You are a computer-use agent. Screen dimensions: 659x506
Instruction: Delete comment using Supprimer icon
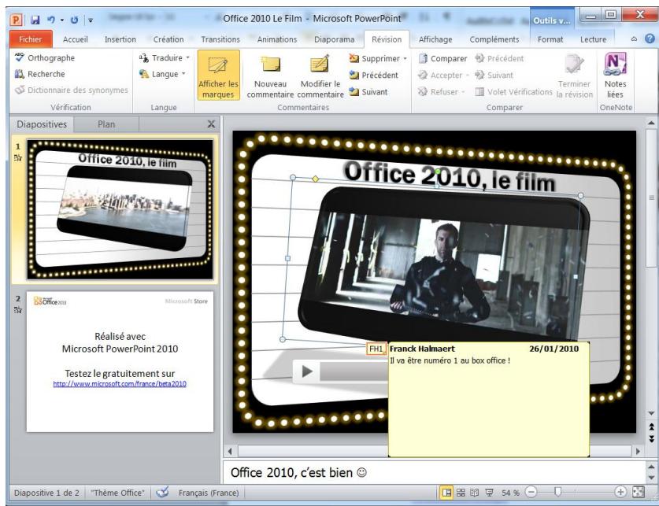click(x=354, y=58)
